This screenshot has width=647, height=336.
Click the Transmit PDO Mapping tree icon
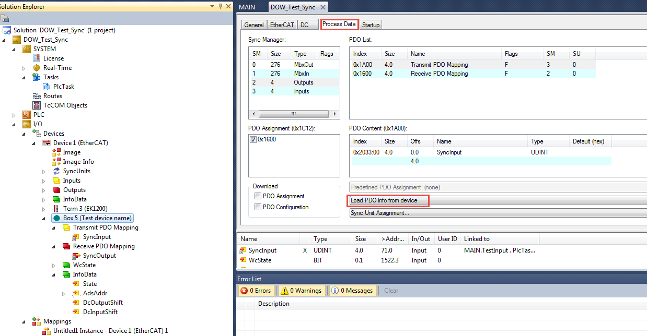coord(66,227)
